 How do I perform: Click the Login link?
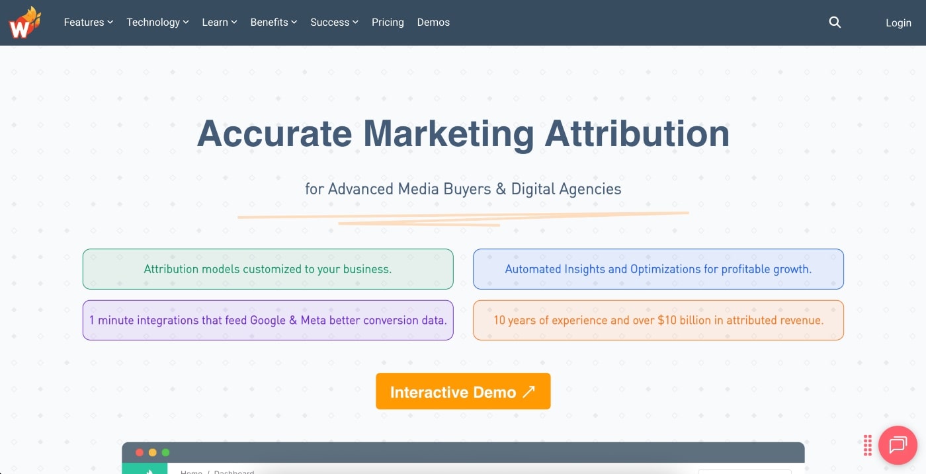coord(898,23)
